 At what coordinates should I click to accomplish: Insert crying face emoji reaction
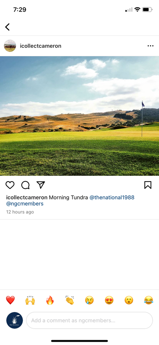89,300
